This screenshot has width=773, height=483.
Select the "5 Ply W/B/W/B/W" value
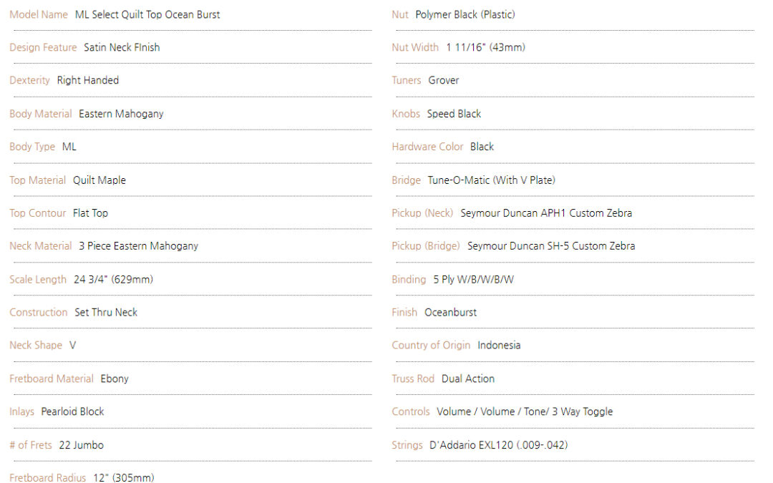click(473, 280)
